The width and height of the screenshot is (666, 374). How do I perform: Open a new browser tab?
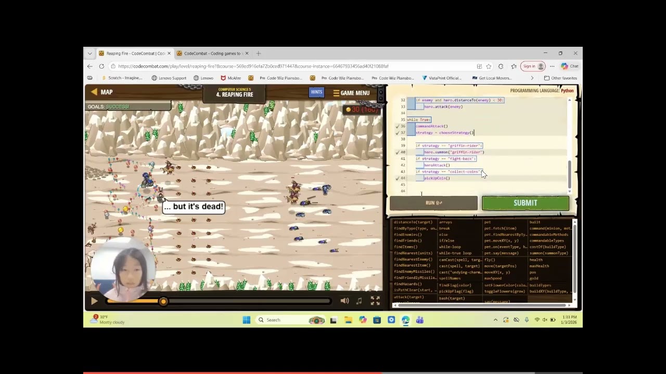tap(258, 53)
